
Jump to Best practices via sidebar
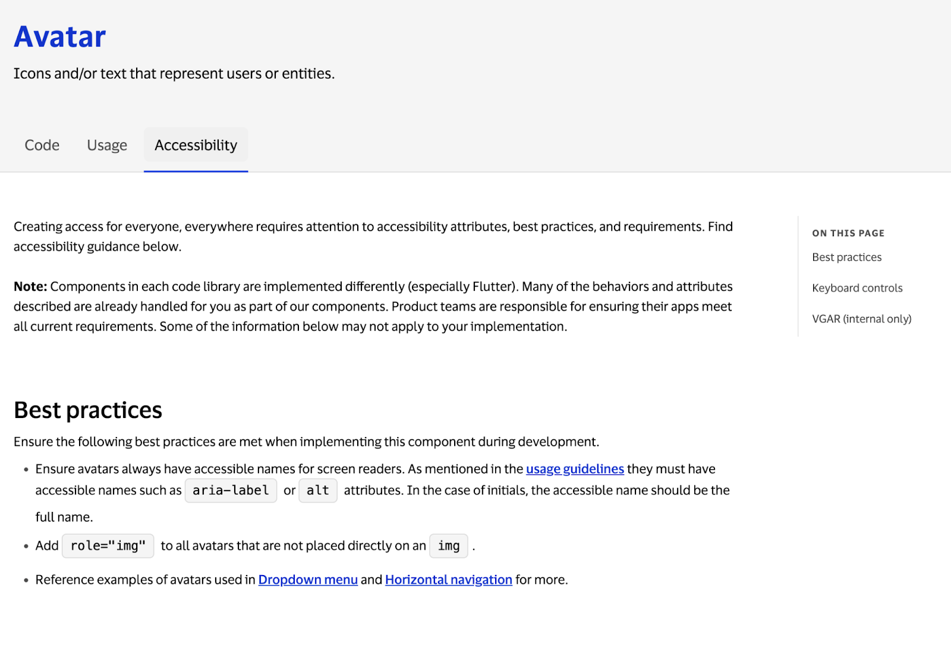coord(846,257)
